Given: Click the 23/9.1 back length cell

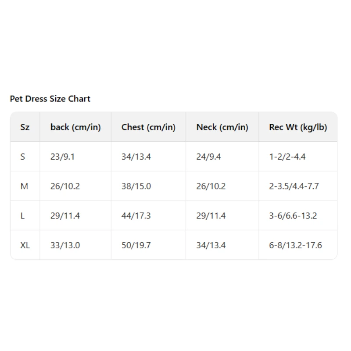Looking at the screenshot, I should (x=62, y=157).
